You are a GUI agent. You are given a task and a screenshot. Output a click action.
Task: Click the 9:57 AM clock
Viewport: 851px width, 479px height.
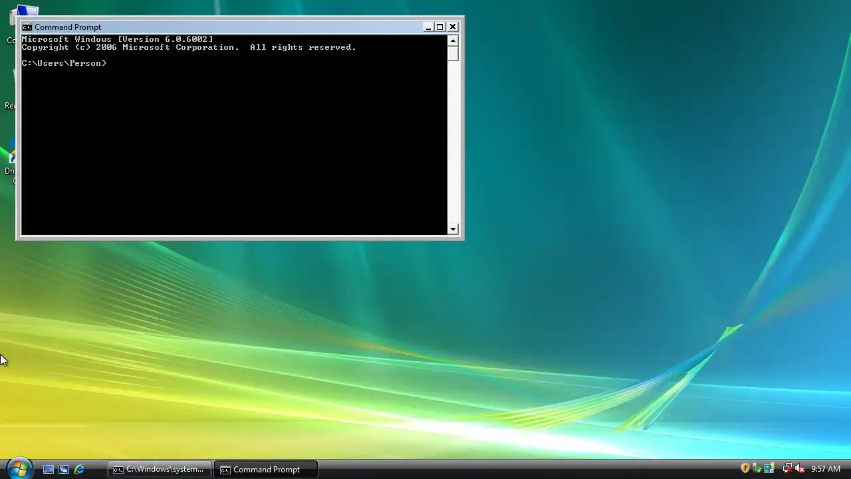(x=826, y=469)
